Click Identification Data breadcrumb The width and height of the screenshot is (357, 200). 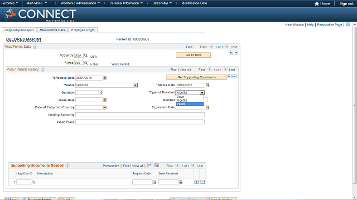[x=194, y=3]
